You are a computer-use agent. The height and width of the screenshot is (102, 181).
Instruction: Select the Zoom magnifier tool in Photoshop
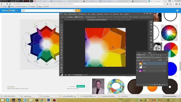[x=61, y=70]
